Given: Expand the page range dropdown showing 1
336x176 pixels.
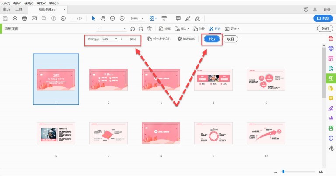Looking at the screenshot, I should (x=125, y=29).
